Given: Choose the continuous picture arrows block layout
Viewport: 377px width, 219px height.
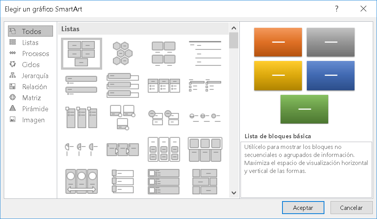Looking at the screenshot, I should (123, 149).
